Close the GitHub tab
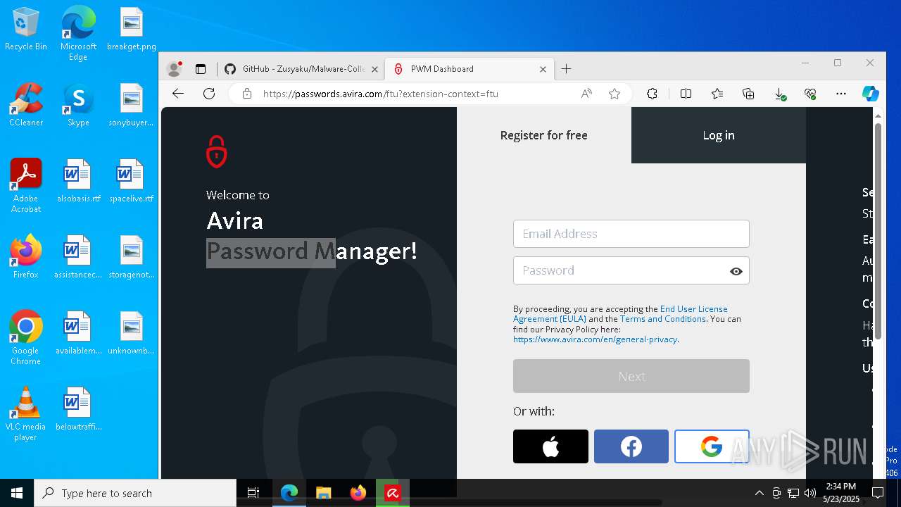901x507 pixels. [x=374, y=69]
